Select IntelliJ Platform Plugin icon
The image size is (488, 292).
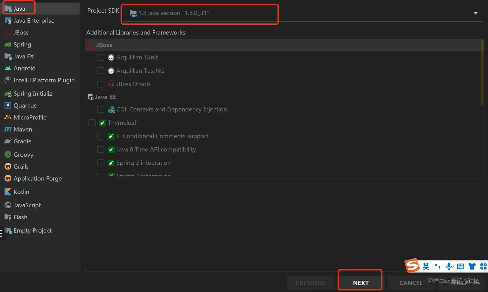pos(8,80)
